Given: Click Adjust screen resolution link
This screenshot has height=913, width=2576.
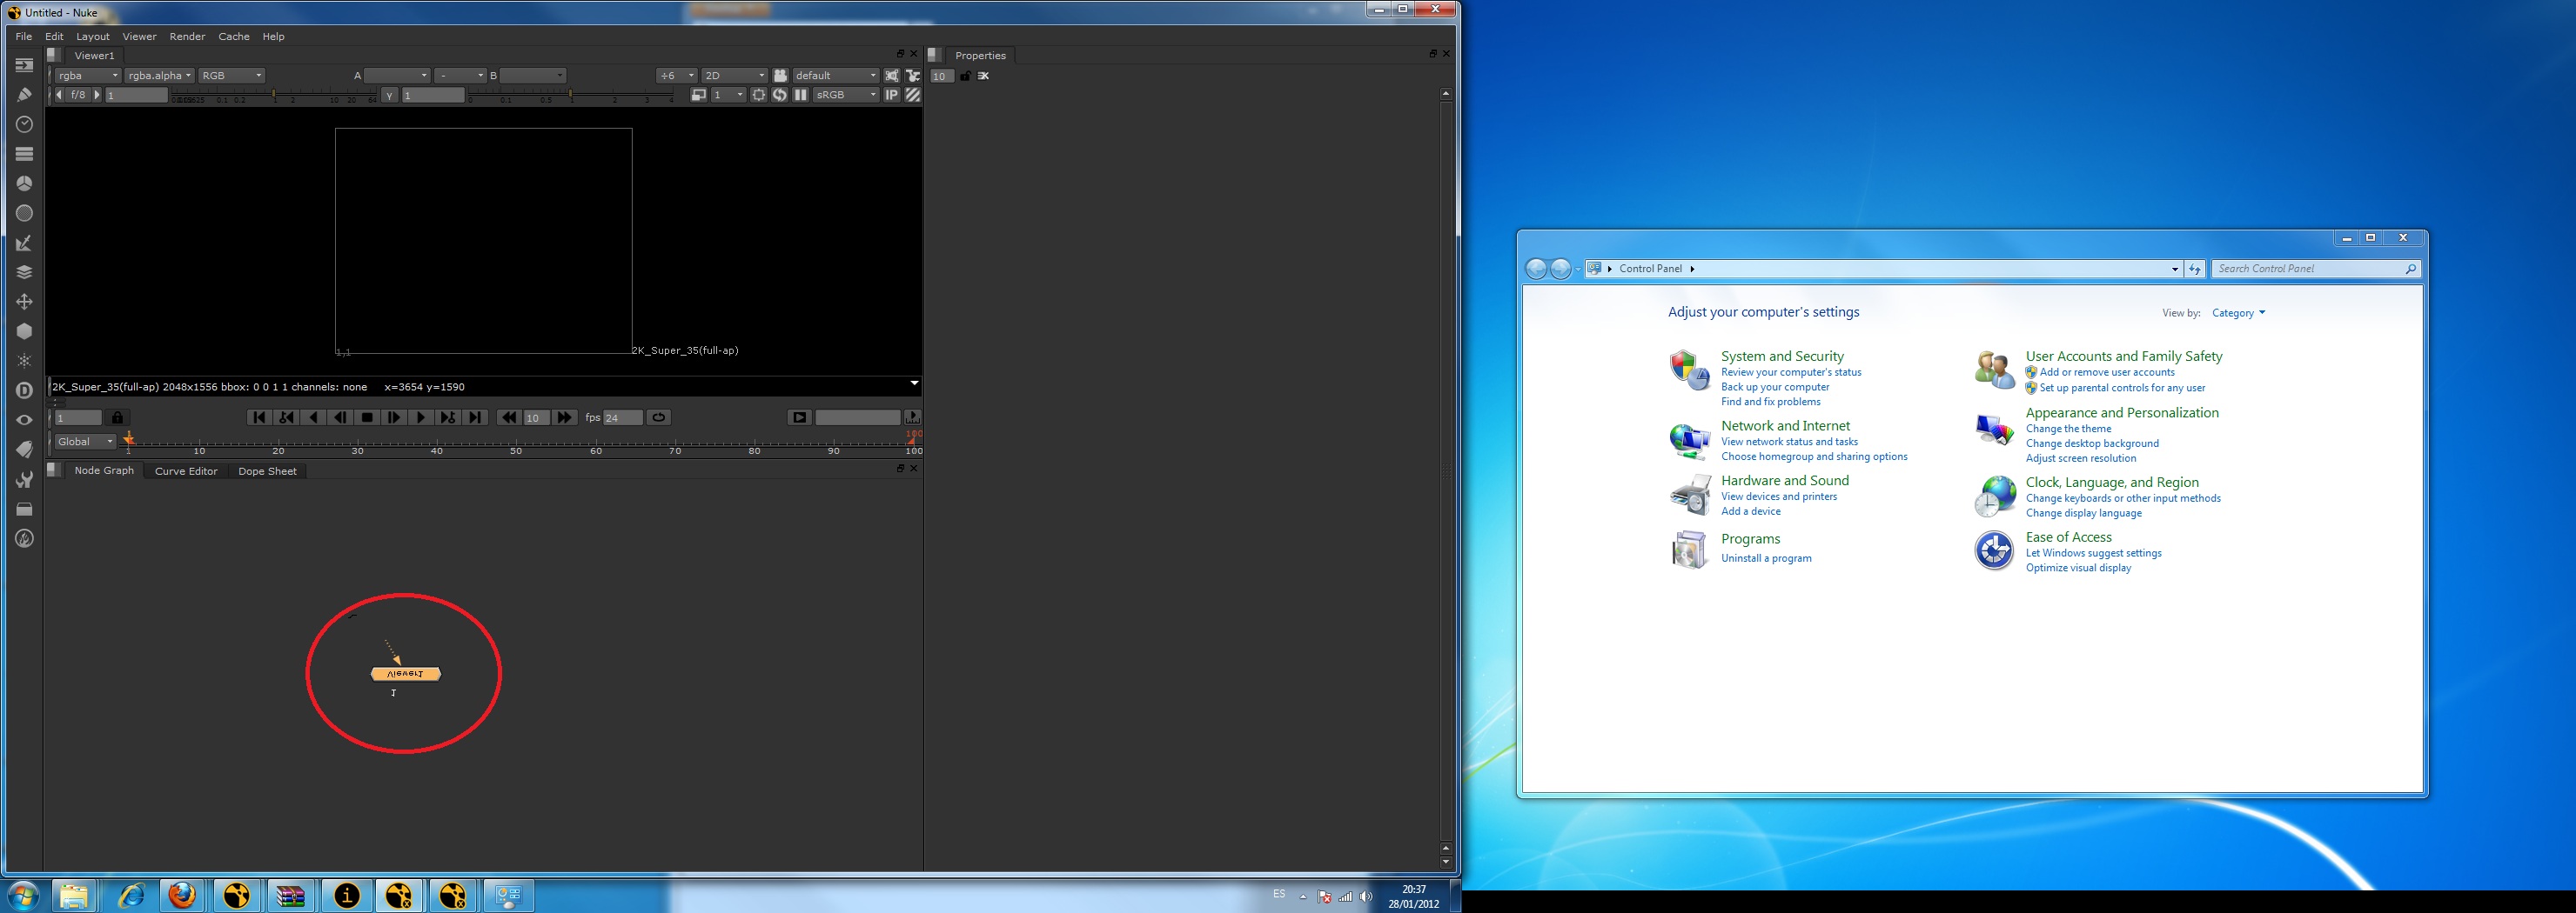Looking at the screenshot, I should (2080, 458).
